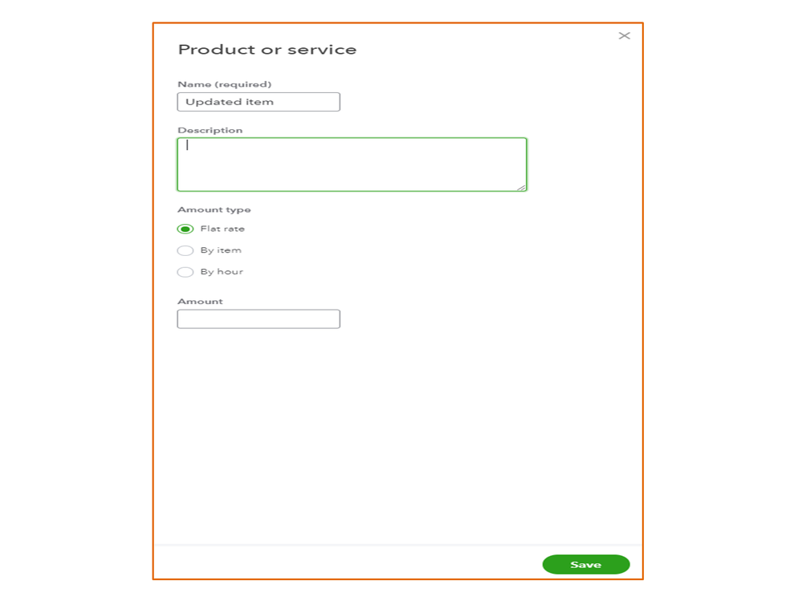The width and height of the screenshot is (802, 601).
Task: Choose the By item radio button
Action: (x=185, y=250)
